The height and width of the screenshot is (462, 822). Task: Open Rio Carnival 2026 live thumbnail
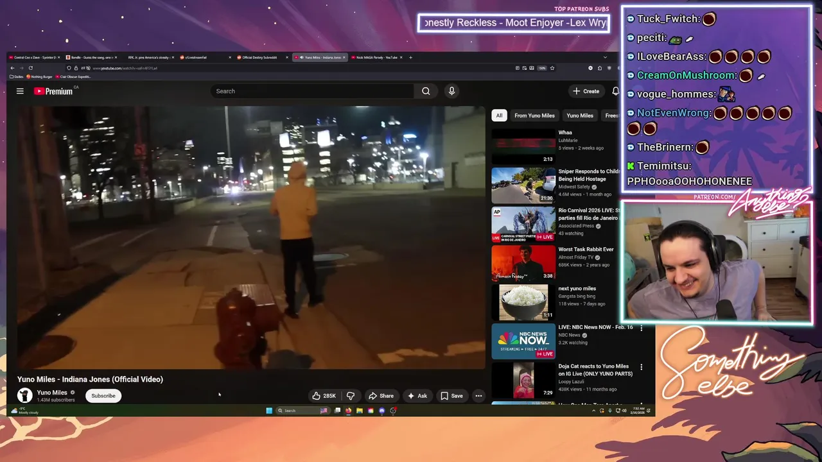point(523,224)
